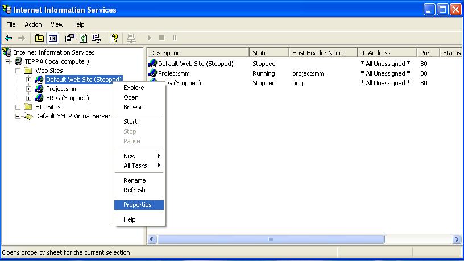This screenshot has height=261, width=464.
Task: Click the BRIG (Stopped) globe icon in tree
Action: pyautogui.click(x=39, y=98)
